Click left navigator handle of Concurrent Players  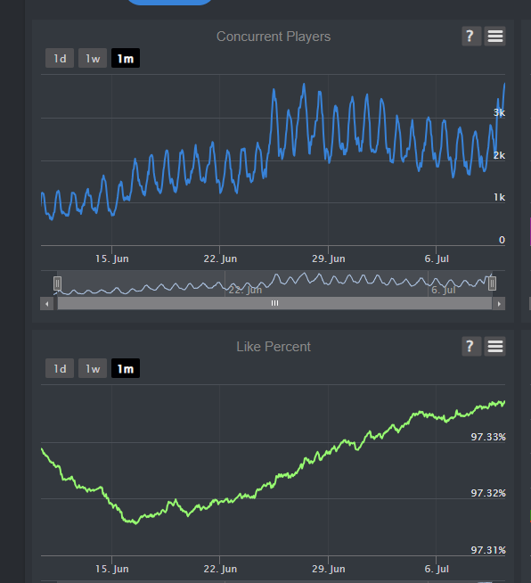(x=57, y=283)
